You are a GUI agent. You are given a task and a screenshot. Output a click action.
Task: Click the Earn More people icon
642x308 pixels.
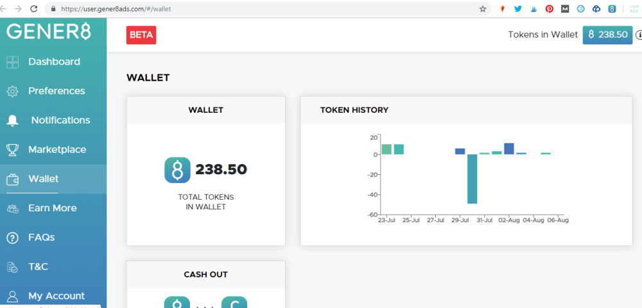click(x=13, y=209)
